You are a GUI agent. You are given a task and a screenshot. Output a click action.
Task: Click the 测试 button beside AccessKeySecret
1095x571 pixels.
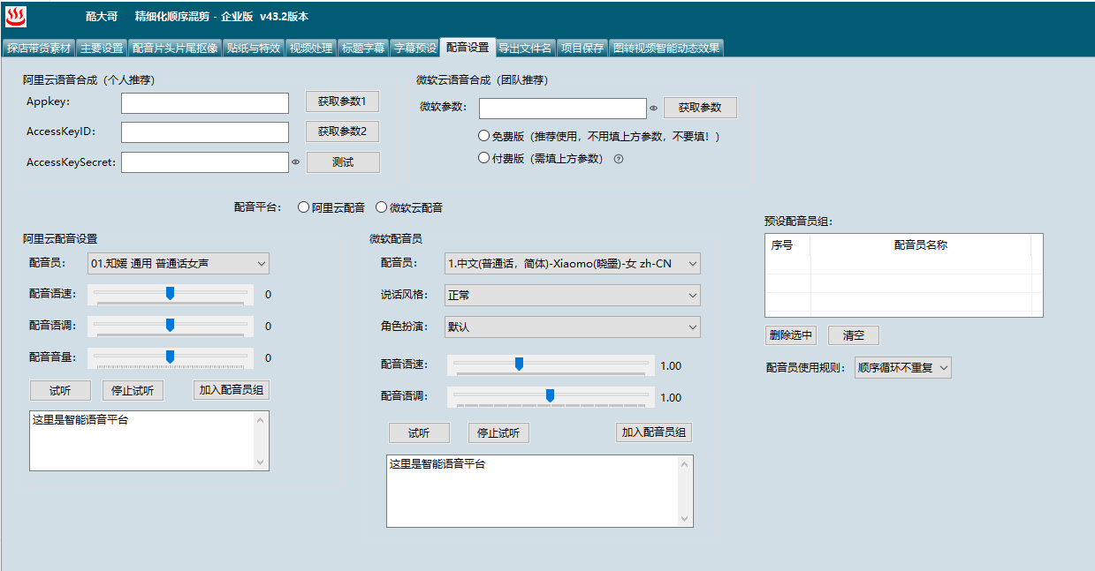[x=343, y=162]
